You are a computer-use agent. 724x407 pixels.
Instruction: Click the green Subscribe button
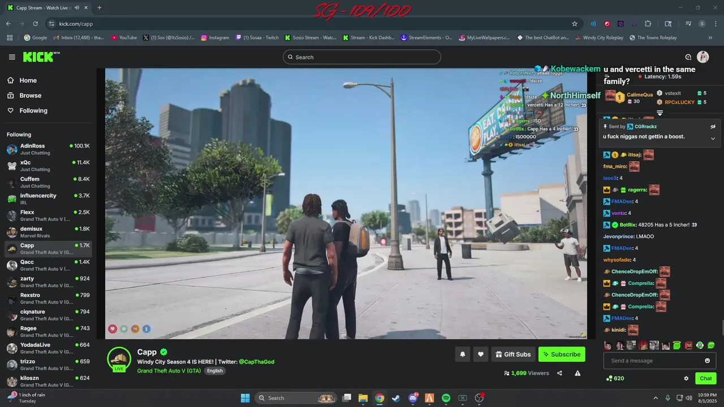[x=562, y=354]
